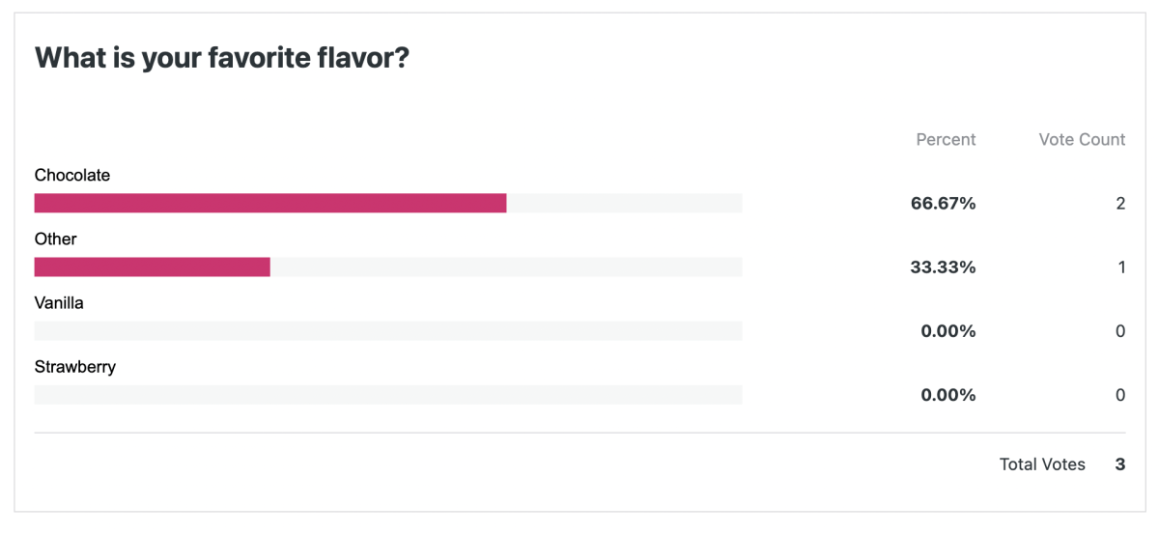1159x534 pixels.
Task: Click the Vanilla vote count of 0
Action: [x=1120, y=331]
